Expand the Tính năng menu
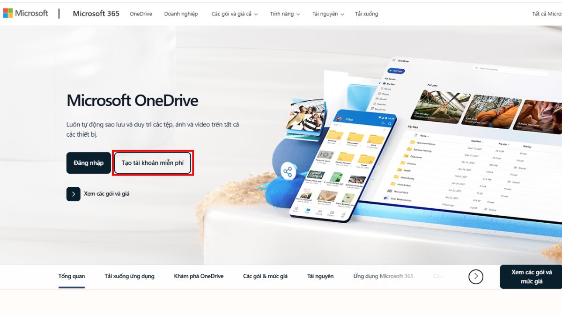The height and width of the screenshot is (316, 562). (285, 14)
